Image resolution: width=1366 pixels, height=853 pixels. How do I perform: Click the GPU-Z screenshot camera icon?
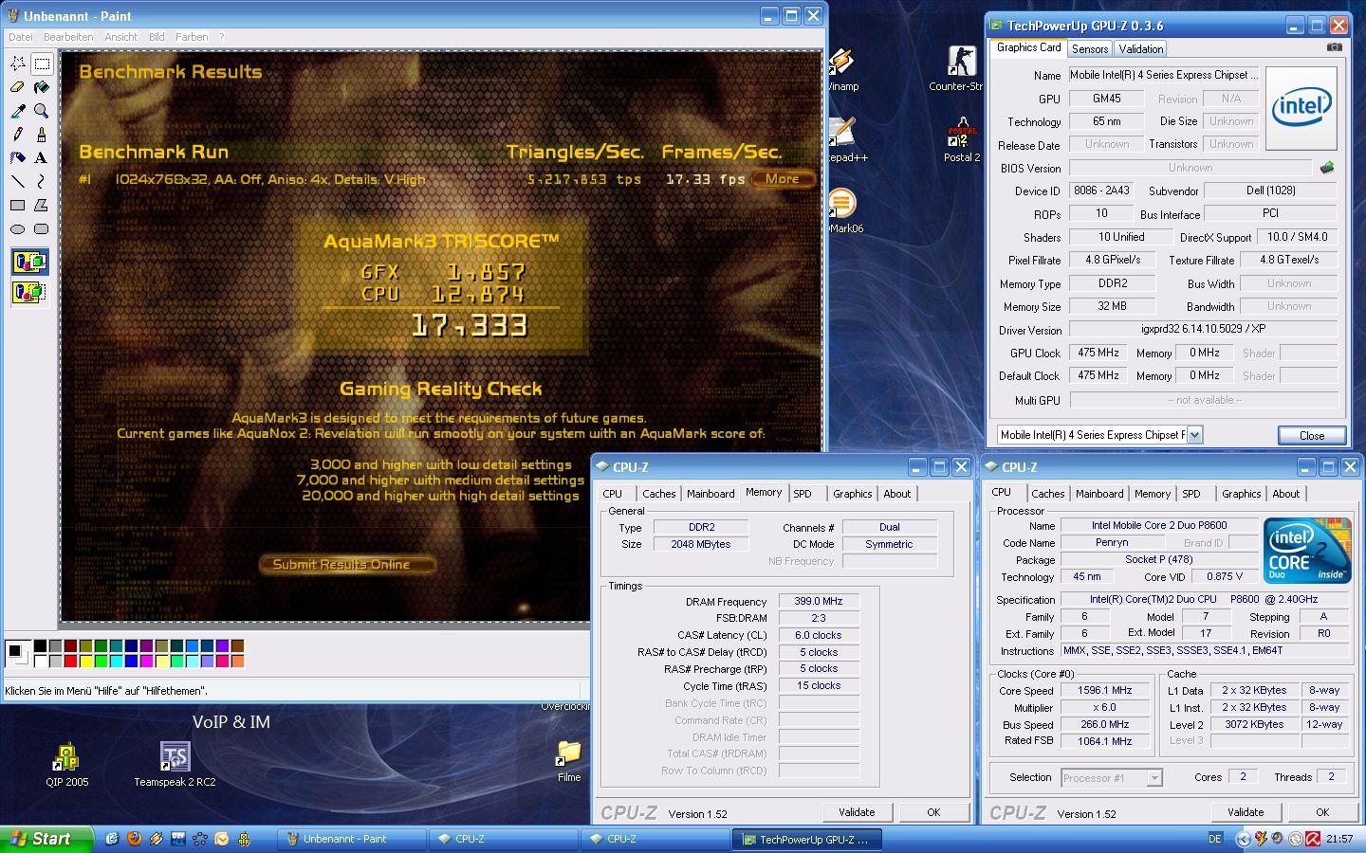pyautogui.click(x=1334, y=46)
